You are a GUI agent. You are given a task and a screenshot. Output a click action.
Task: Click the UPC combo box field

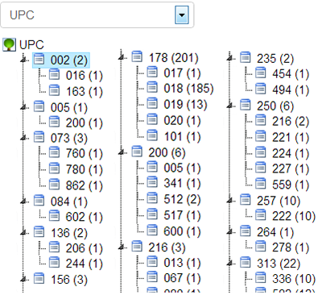click(x=97, y=15)
